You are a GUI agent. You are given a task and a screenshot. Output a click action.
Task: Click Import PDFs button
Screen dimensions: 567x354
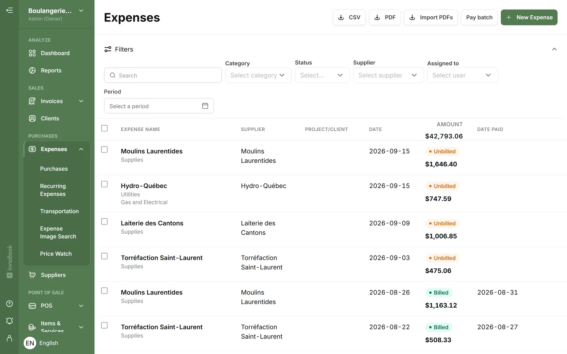[431, 17]
